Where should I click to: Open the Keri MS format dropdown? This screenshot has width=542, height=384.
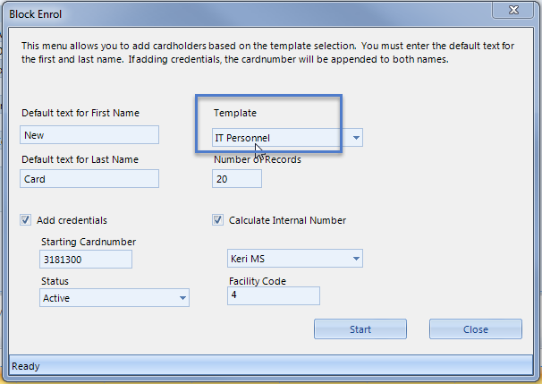pos(295,259)
